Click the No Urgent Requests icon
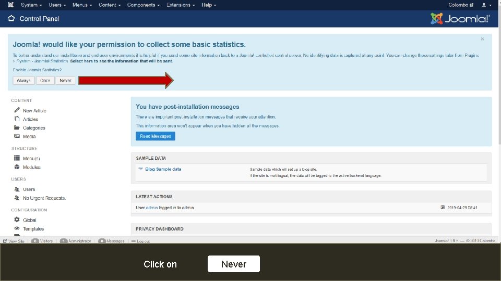This screenshot has width=501, height=281. [17, 198]
